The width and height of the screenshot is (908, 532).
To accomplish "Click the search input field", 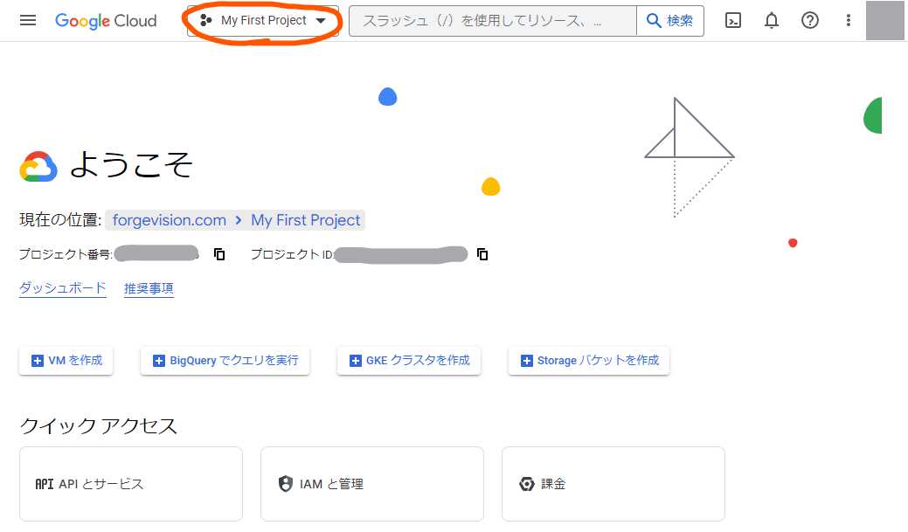I will click(x=489, y=20).
